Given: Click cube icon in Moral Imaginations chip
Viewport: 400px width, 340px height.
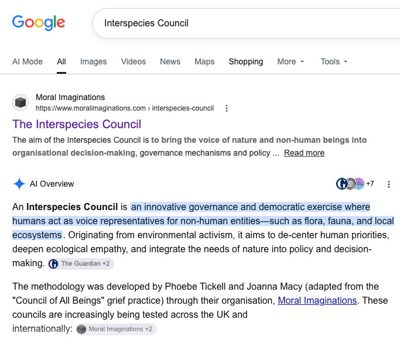Looking at the screenshot, I should tap(81, 329).
